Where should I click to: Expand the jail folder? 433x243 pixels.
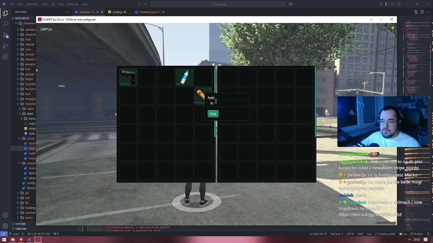(27, 193)
